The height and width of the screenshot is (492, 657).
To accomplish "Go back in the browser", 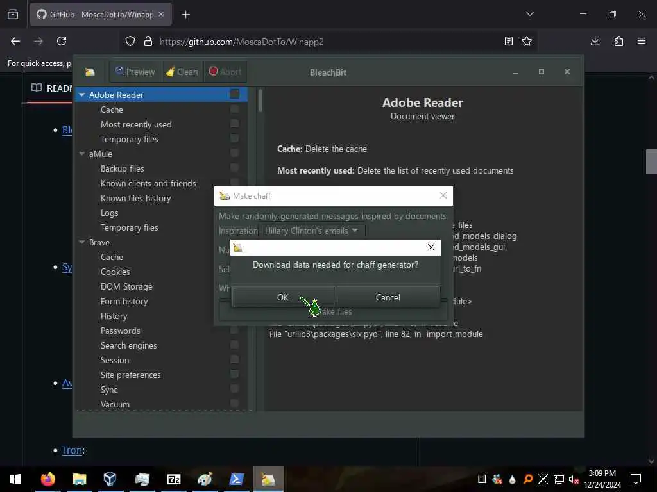I will 15,41.
